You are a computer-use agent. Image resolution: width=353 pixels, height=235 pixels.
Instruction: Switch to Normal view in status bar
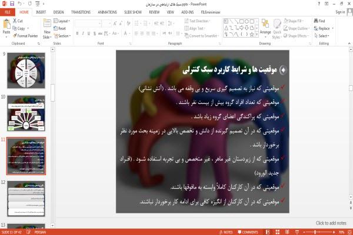268,232
